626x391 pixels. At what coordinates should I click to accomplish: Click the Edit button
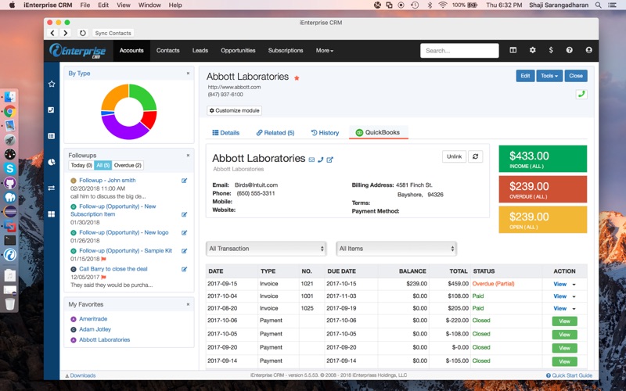pyautogui.click(x=525, y=76)
